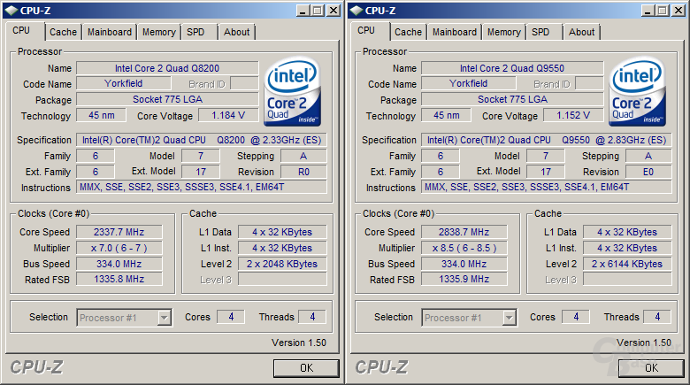Minimize the right CPU-Z window

[x=647, y=11]
